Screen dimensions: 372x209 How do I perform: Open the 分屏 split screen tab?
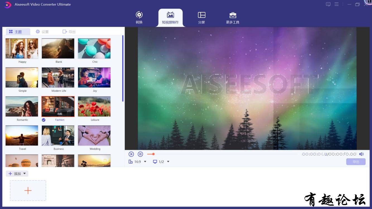(x=201, y=18)
